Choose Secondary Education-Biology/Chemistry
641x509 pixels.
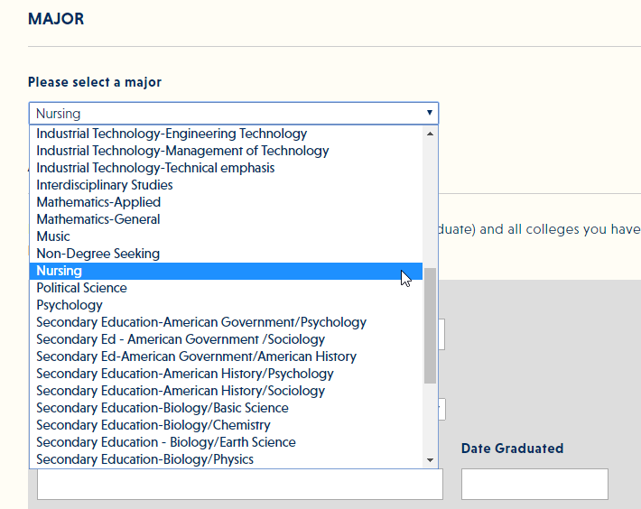pyautogui.click(x=153, y=425)
